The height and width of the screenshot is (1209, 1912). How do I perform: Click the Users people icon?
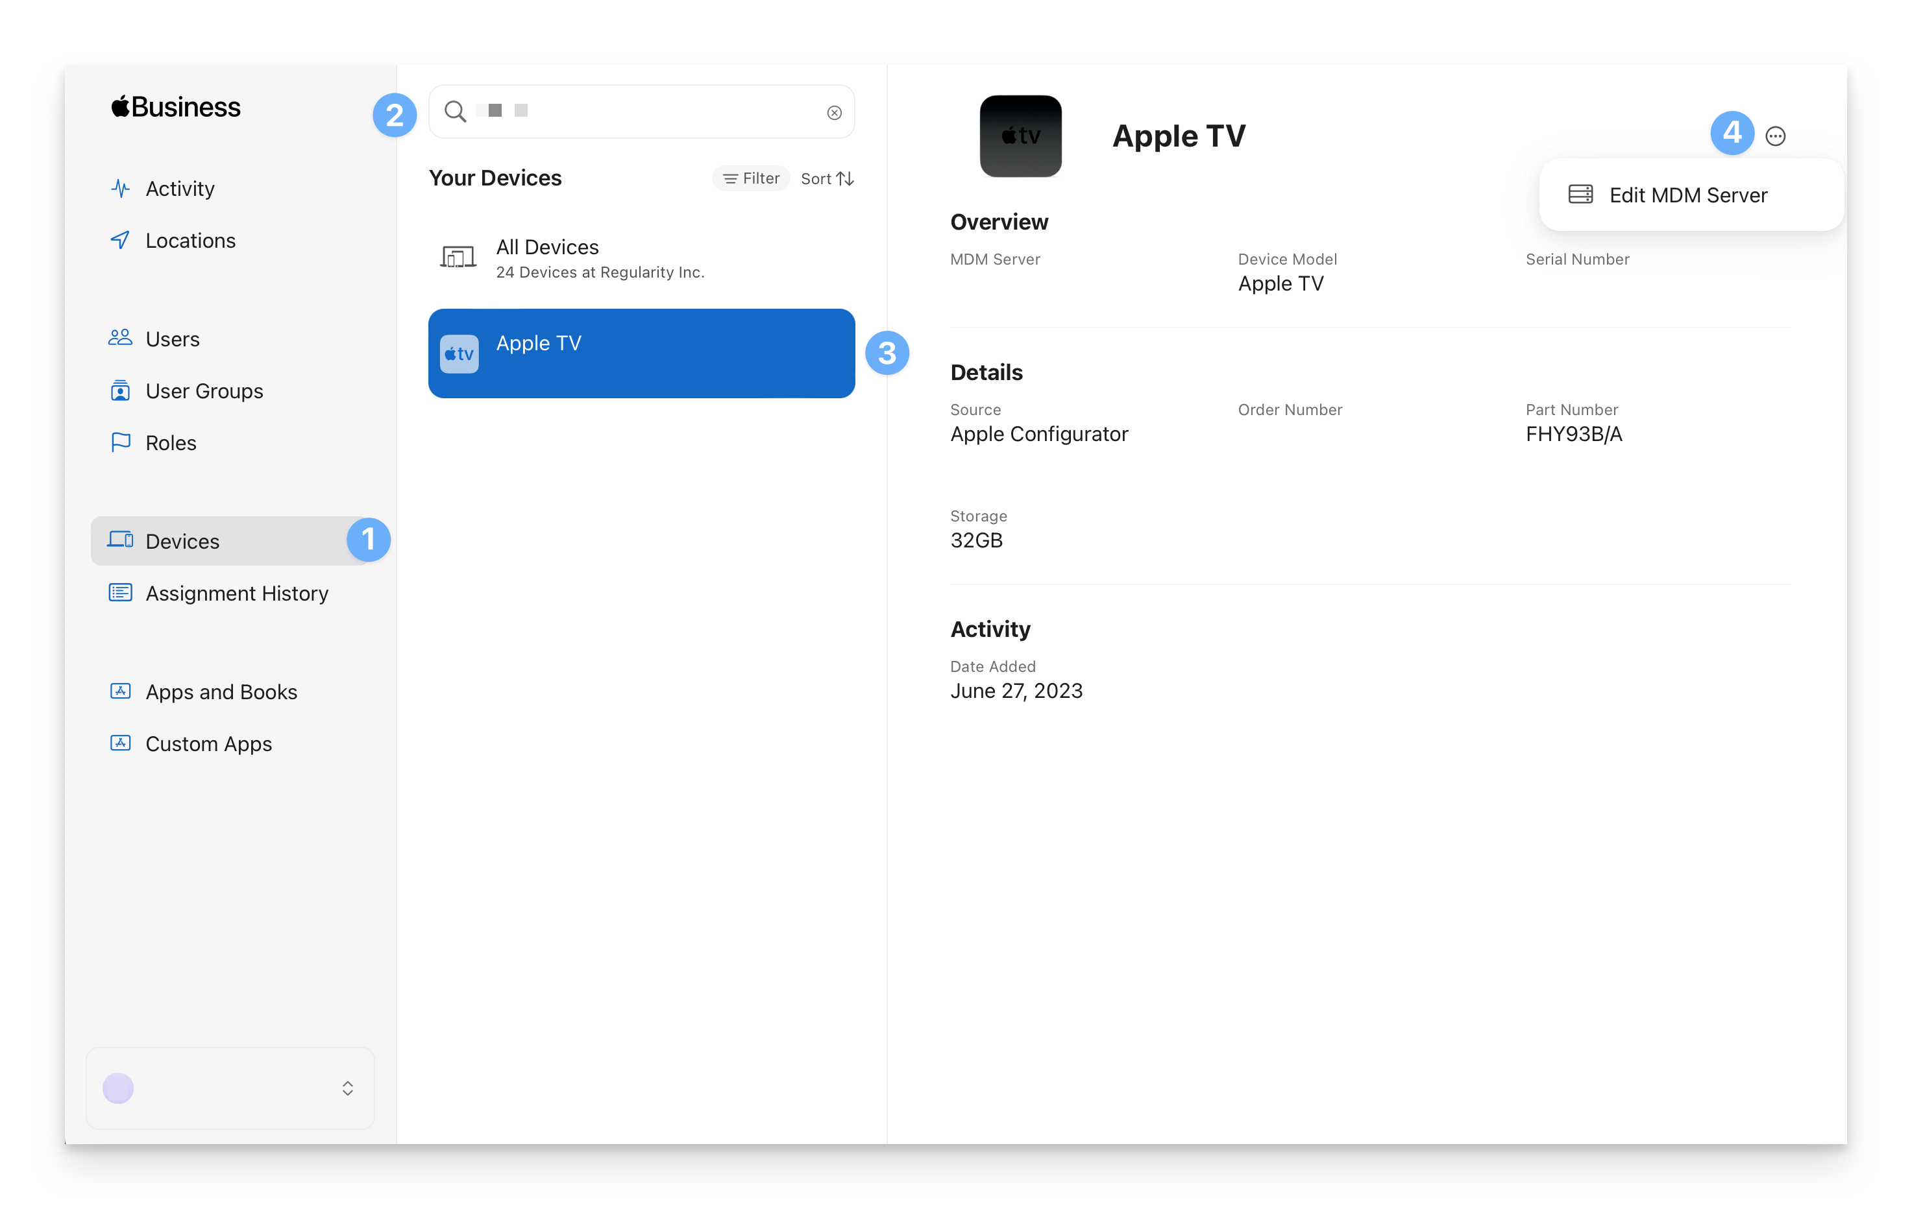[x=120, y=339]
